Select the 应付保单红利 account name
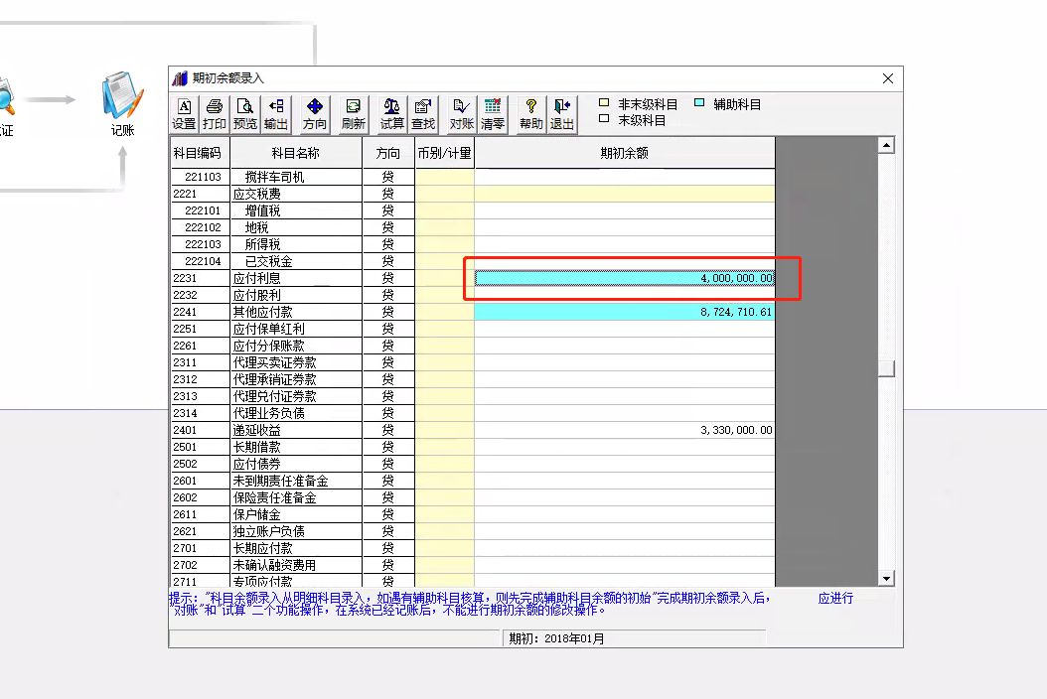 coord(268,329)
